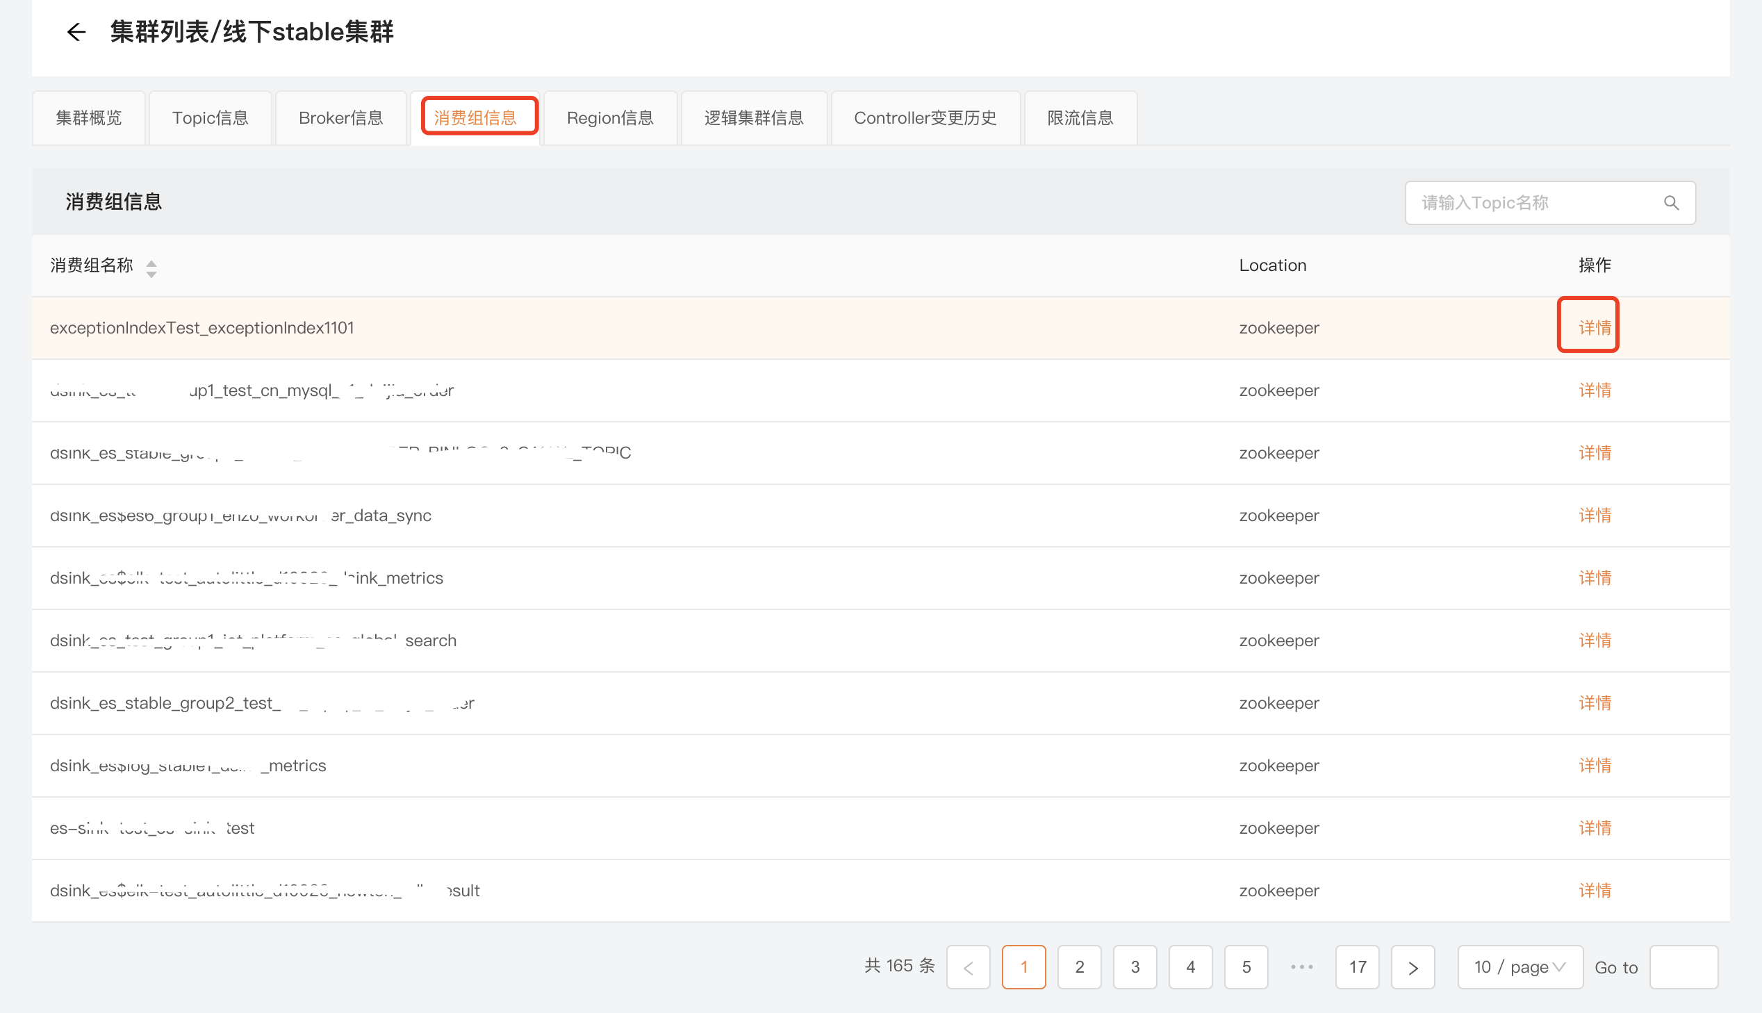Click the magnifier icon in Topic search box
1762x1013 pixels.
[x=1672, y=202]
